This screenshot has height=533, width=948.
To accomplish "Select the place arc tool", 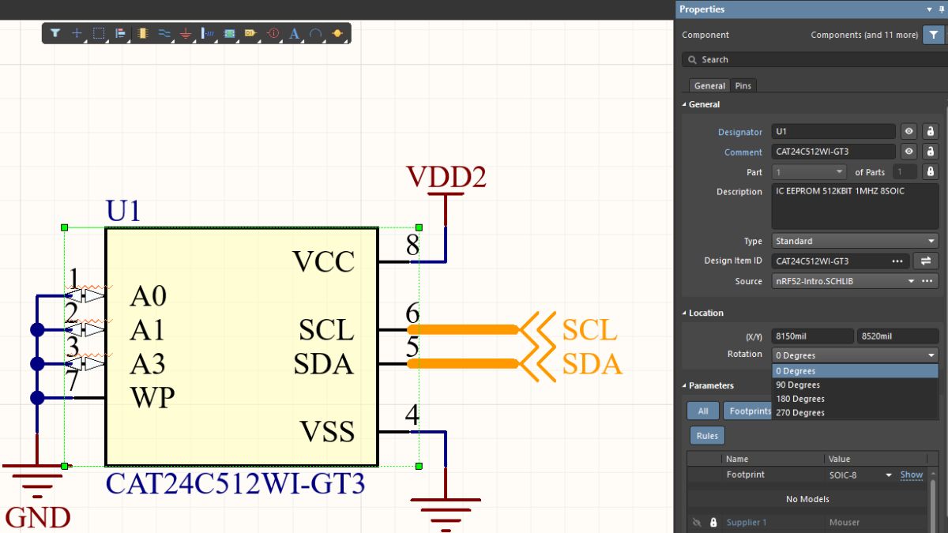I will point(315,33).
